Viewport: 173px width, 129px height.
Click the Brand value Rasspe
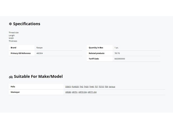coord(39,48)
